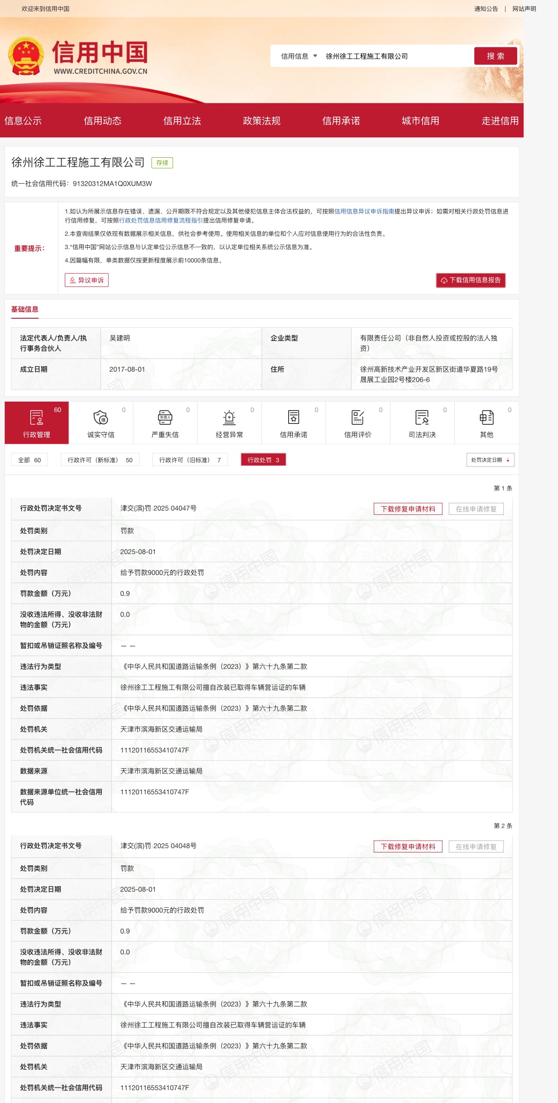
Task: Open the 行政处罚信息信用修复流程指引 link
Action: coord(161,220)
